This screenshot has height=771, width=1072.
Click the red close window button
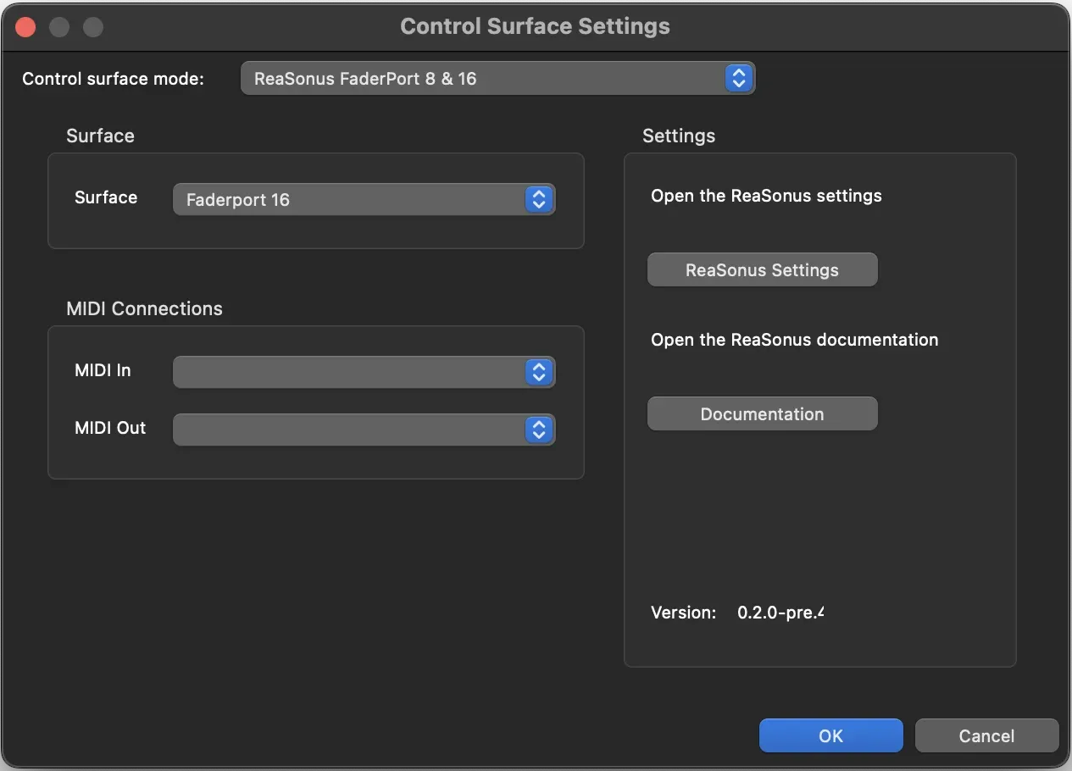tap(26, 27)
